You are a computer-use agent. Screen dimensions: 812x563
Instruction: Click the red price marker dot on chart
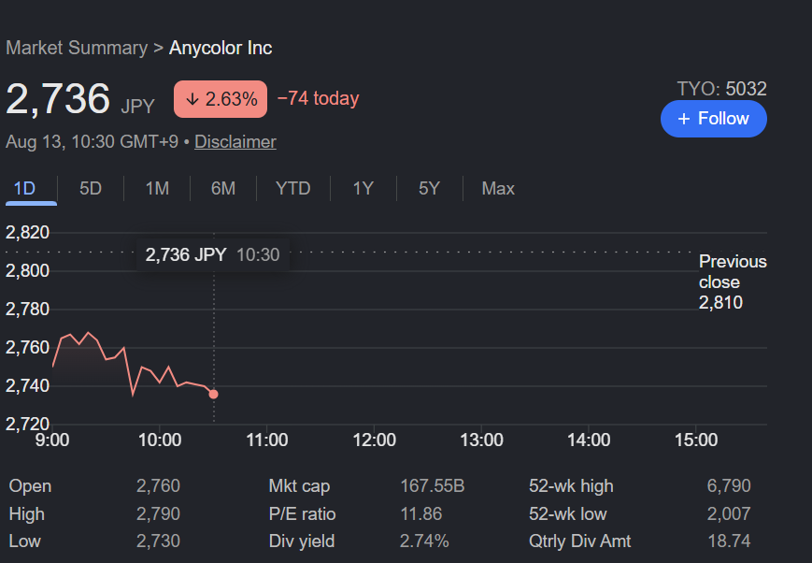tap(213, 394)
